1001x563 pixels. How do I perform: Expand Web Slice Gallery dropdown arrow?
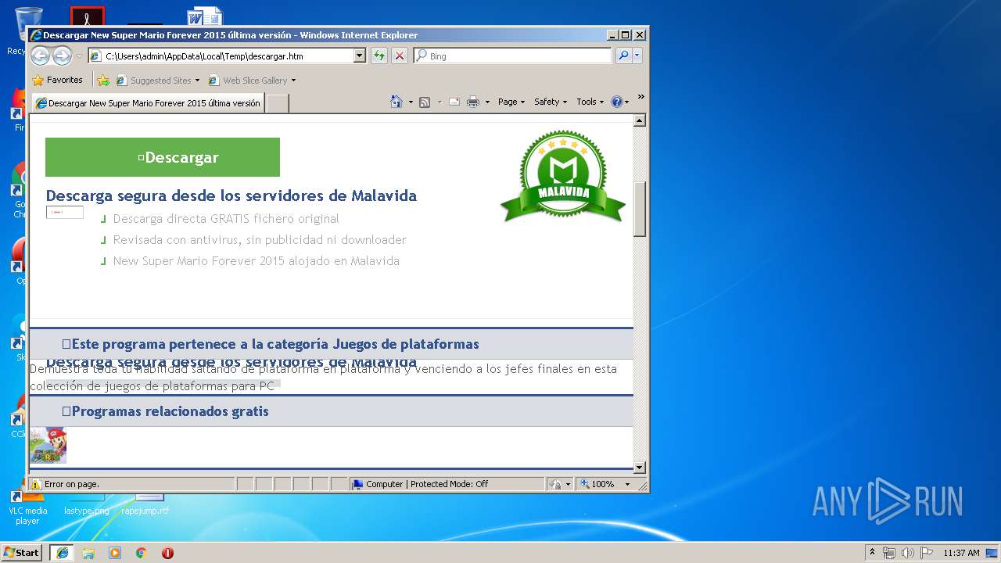tap(294, 81)
